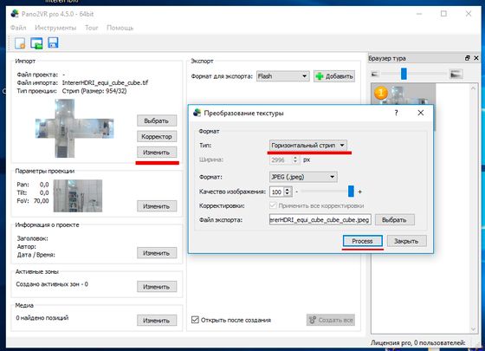Open the Инструменты menu

[x=55, y=28]
